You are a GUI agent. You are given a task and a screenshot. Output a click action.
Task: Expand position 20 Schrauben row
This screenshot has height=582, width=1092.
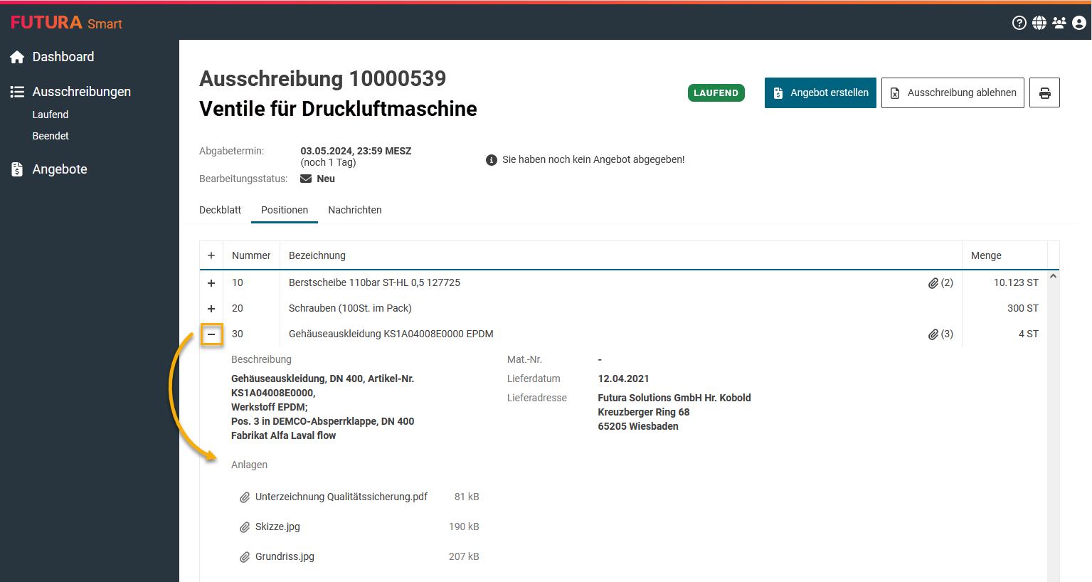point(211,309)
